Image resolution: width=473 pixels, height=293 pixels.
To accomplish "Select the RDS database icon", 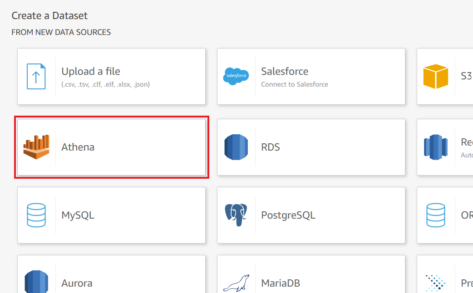I will click(x=236, y=146).
